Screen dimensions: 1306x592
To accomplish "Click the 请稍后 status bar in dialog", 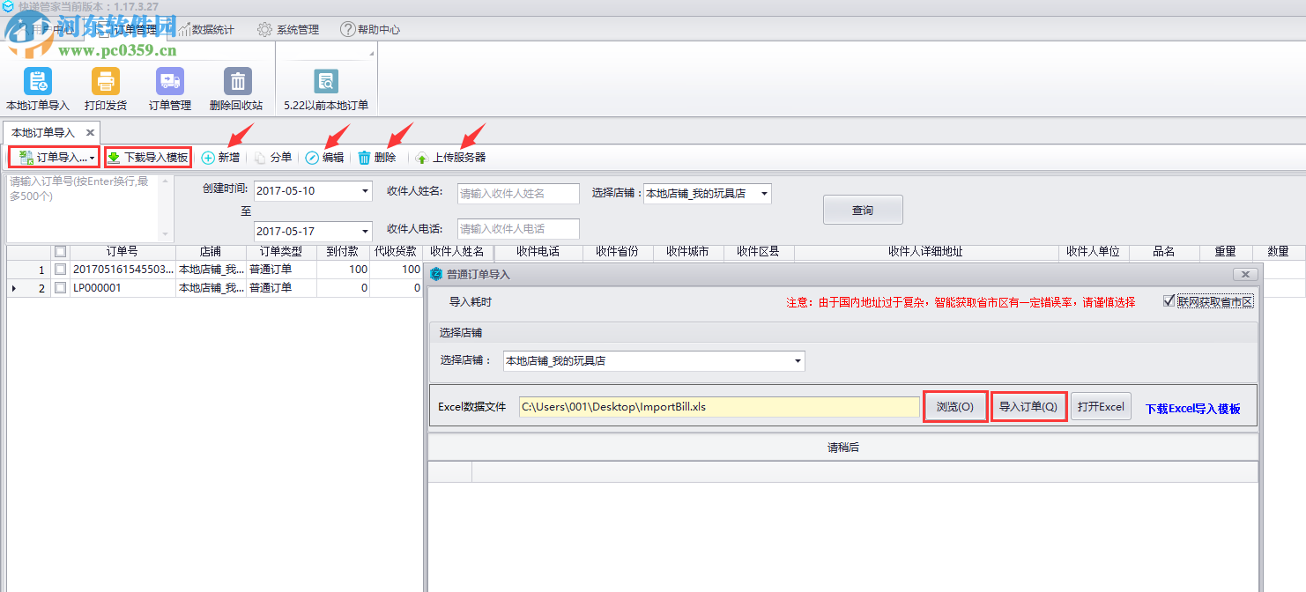I will pos(842,448).
